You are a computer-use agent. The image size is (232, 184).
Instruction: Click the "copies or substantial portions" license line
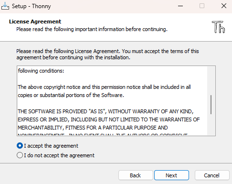[71, 95]
